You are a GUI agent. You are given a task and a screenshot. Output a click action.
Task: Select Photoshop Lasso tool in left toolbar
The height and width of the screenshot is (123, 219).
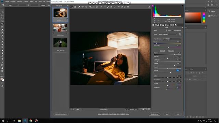2,18
